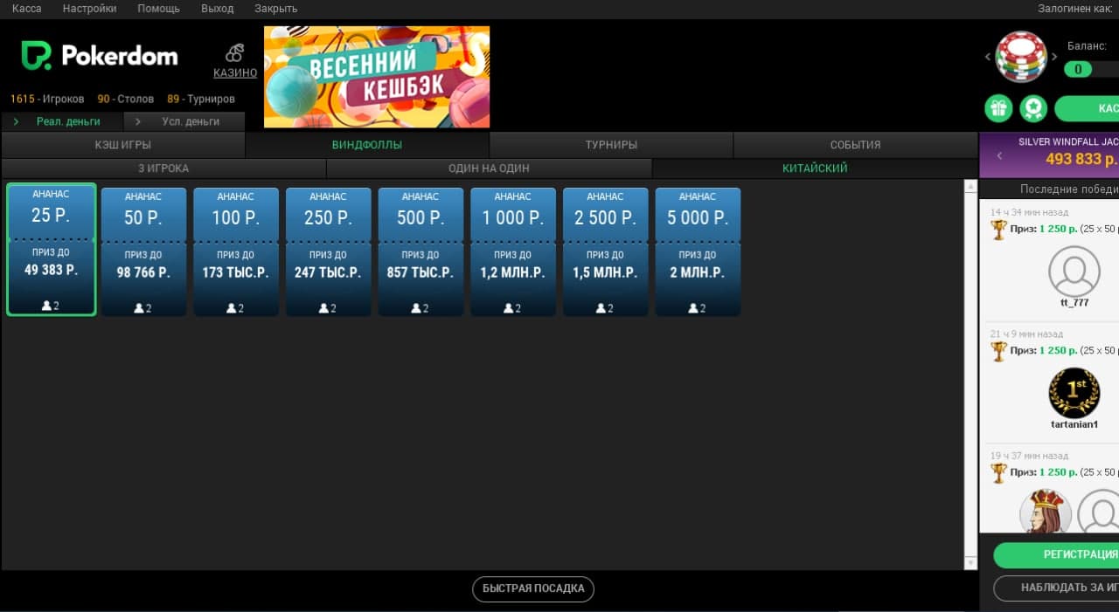Click the green gift box icon
This screenshot has height=612, width=1119.
pos(998,108)
